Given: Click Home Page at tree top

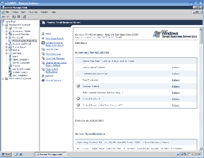Looking at the screenshot, I should [11, 22].
